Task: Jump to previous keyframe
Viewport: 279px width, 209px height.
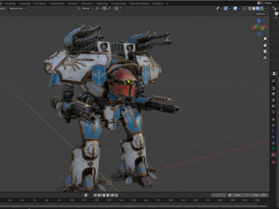Action: tap(99, 195)
